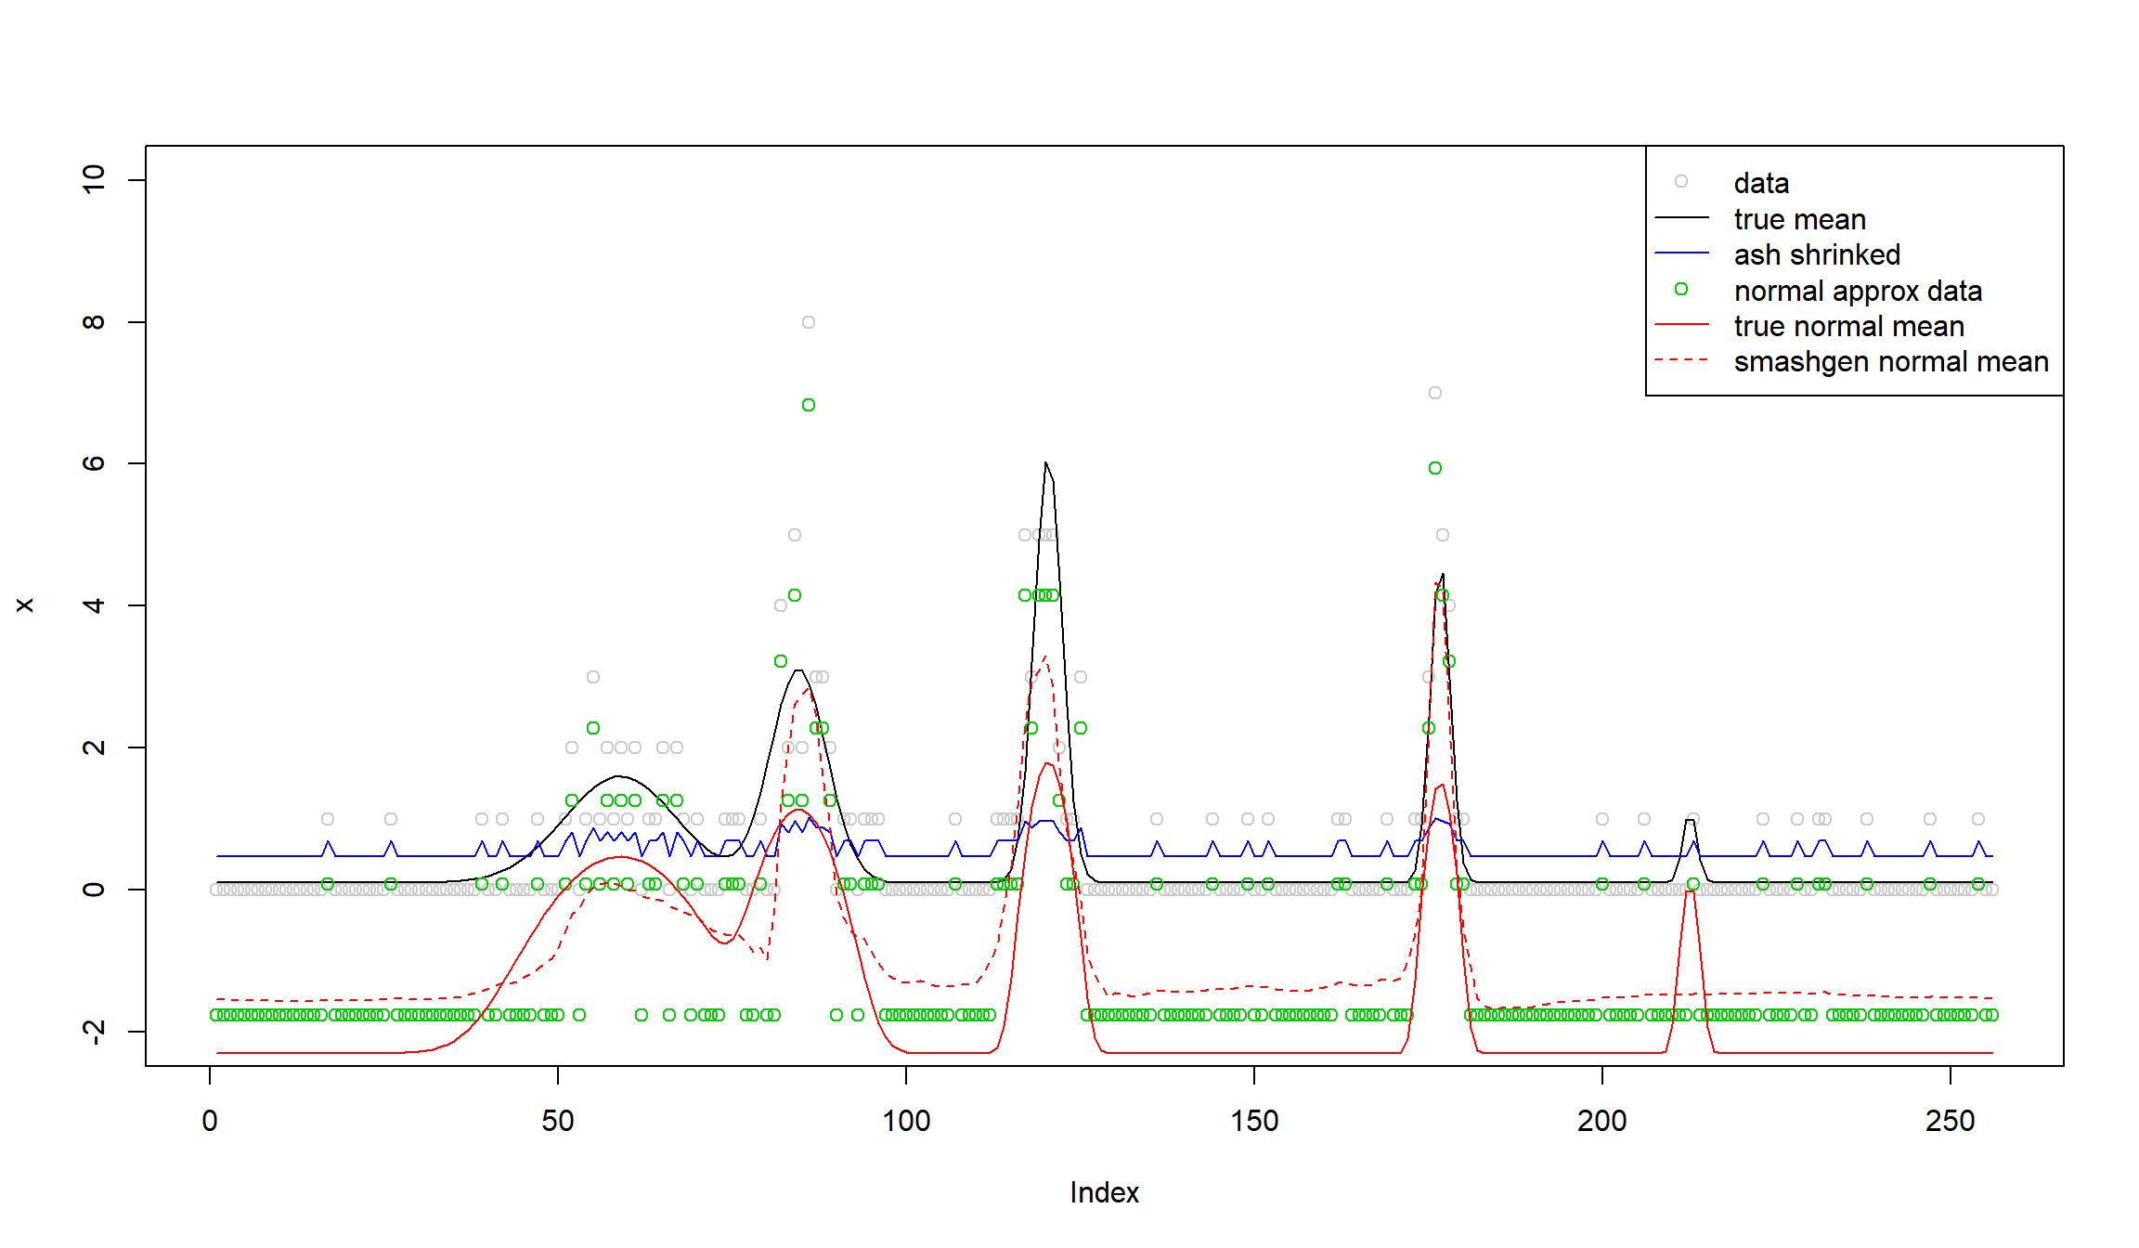This screenshot has width=2139, height=1248.
Task: Click the y-axis title 'x'
Action: (25, 605)
